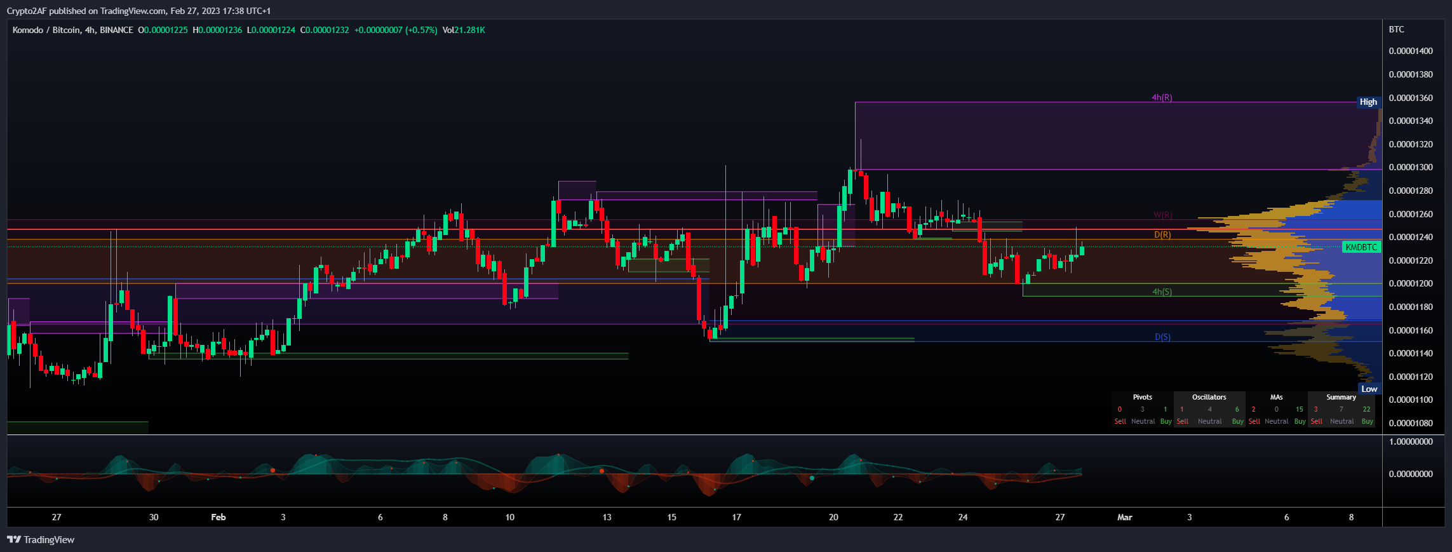Click the High marker on the price axis
The height and width of the screenshot is (552, 1452).
1369,102
